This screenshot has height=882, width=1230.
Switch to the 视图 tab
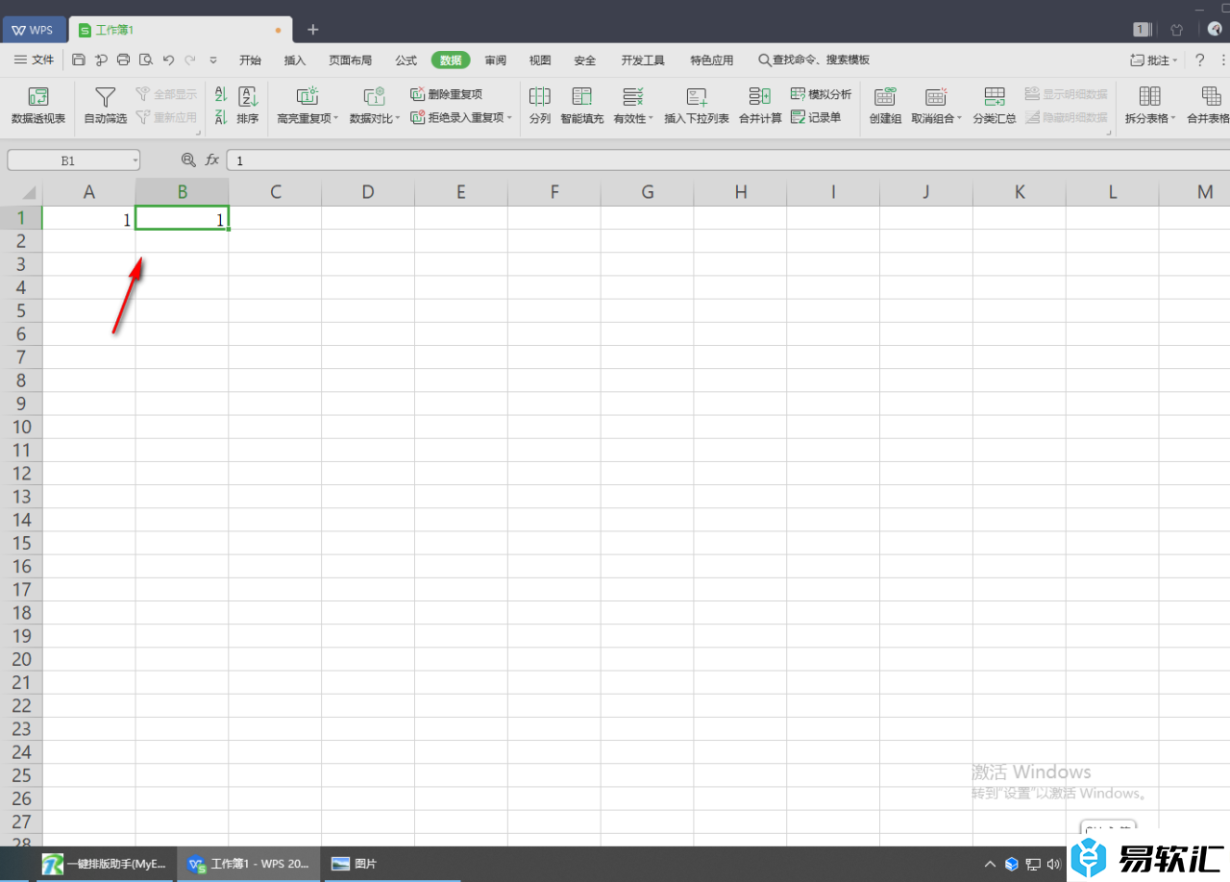click(x=540, y=60)
